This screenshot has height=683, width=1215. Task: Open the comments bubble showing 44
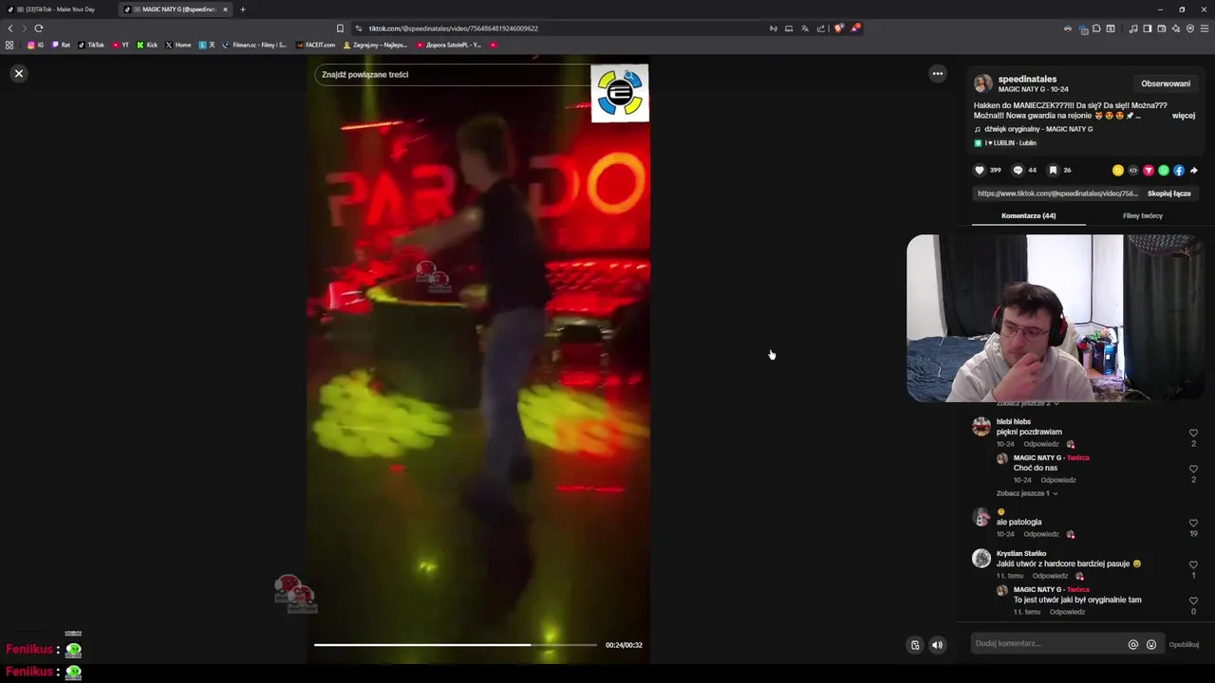point(1018,170)
